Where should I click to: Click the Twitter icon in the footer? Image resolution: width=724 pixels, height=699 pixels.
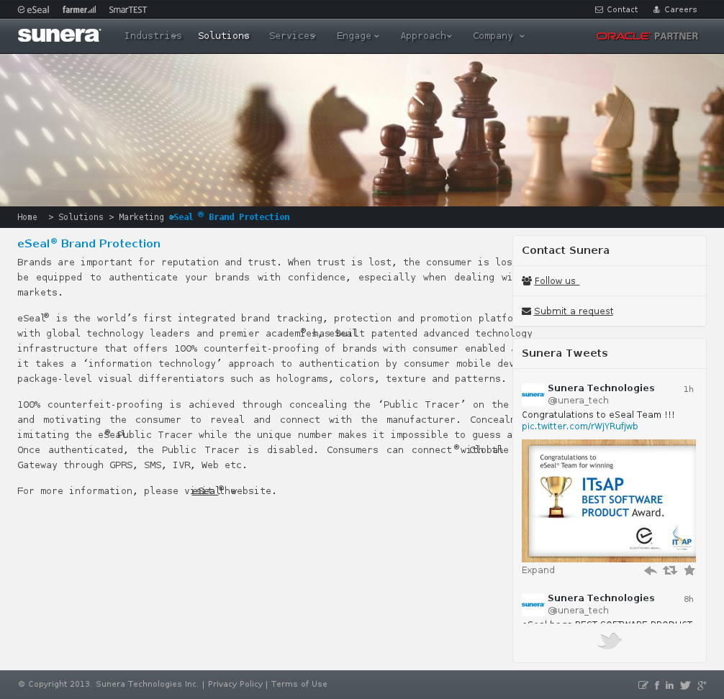[x=685, y=685]
